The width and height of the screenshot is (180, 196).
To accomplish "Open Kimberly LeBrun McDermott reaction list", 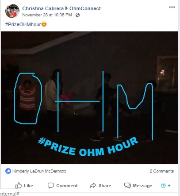I will 39,171.
